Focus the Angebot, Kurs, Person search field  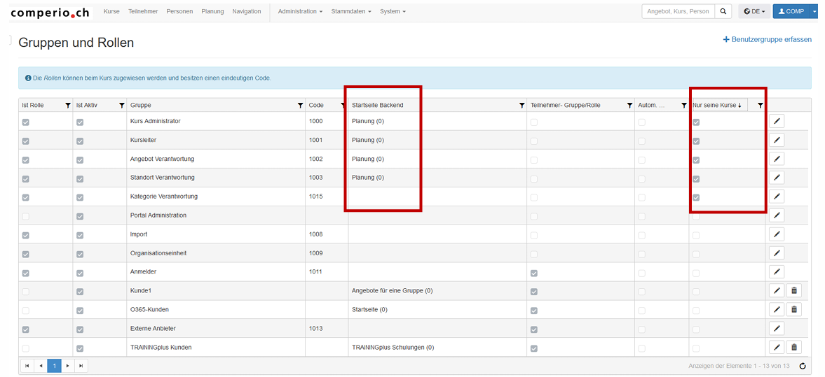[x=679, y=11]
